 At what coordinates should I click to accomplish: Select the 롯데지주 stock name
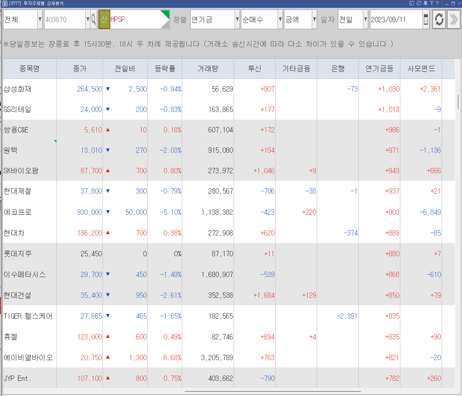point(18,254)
